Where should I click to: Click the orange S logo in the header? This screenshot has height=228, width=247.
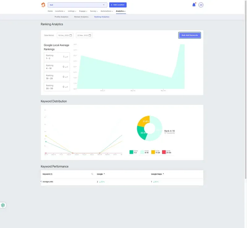[43, 5]
